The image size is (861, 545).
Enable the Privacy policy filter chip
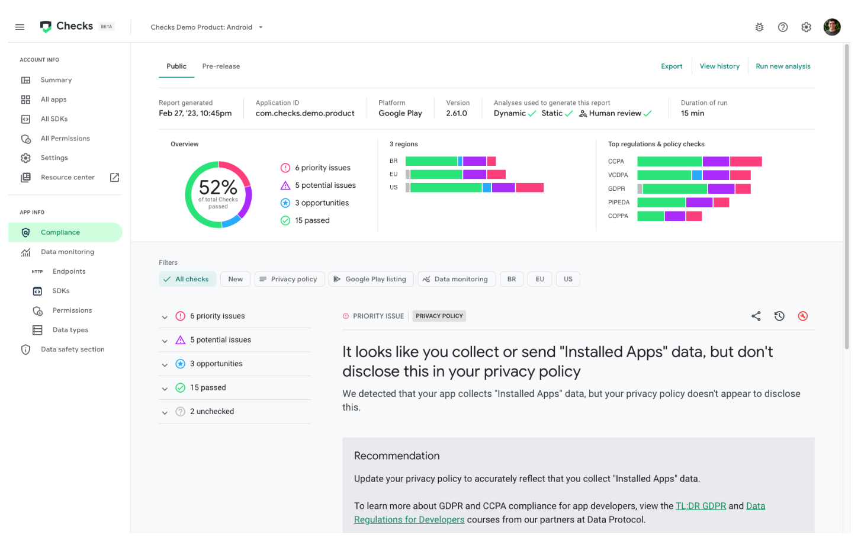289,279
